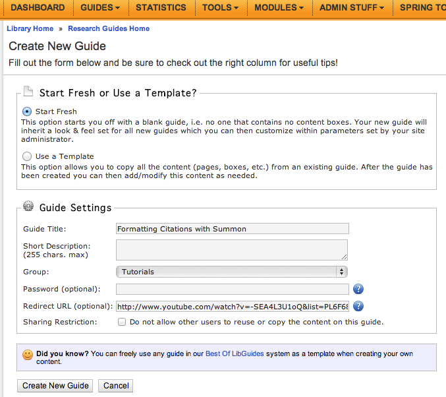Go to the Dashboard tab
This screenshot has height=397, width=446.
pyautogui.click(x=38, y=8)
